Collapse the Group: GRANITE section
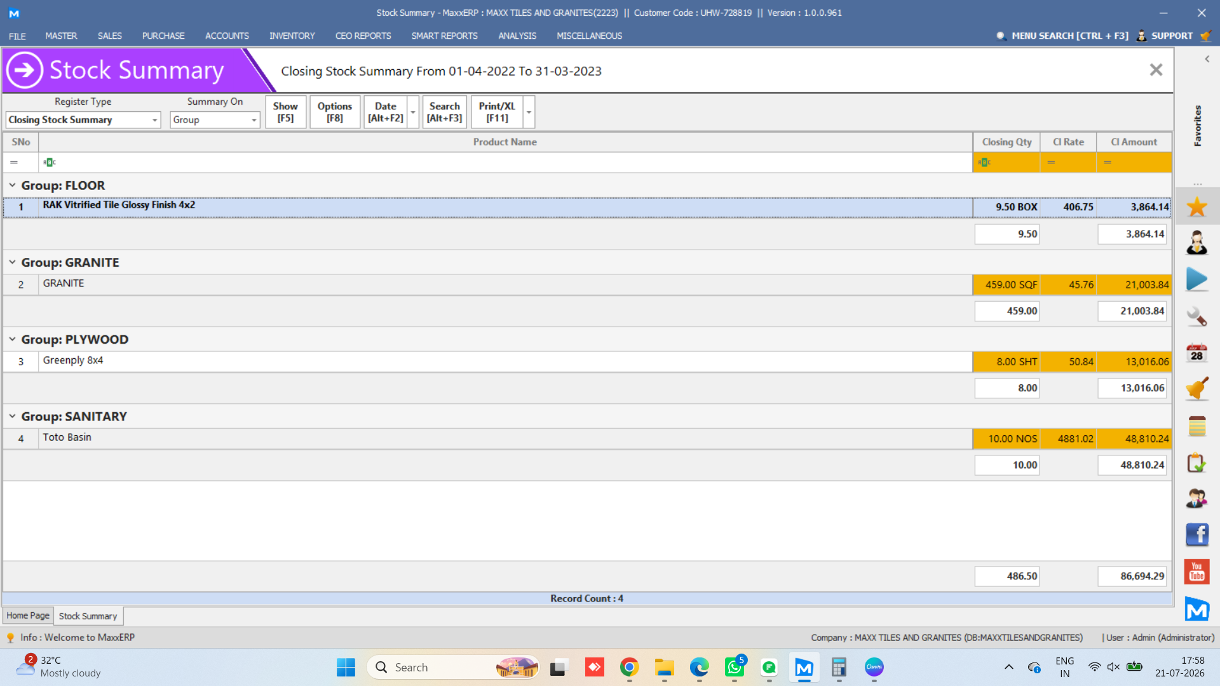Viewport: 1220px width, 686px height. pyautogui.click(x=12, y=262)
